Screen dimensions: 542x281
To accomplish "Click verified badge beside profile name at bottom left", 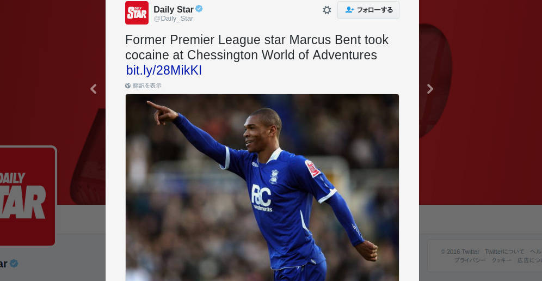I will (x=14, y=264).
